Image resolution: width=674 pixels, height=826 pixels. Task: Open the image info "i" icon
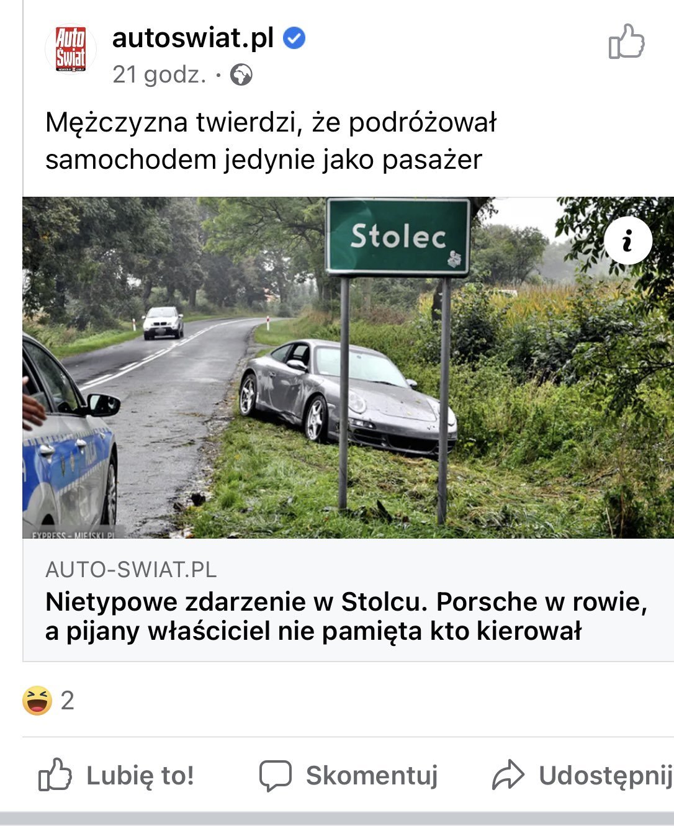point(628,240)
